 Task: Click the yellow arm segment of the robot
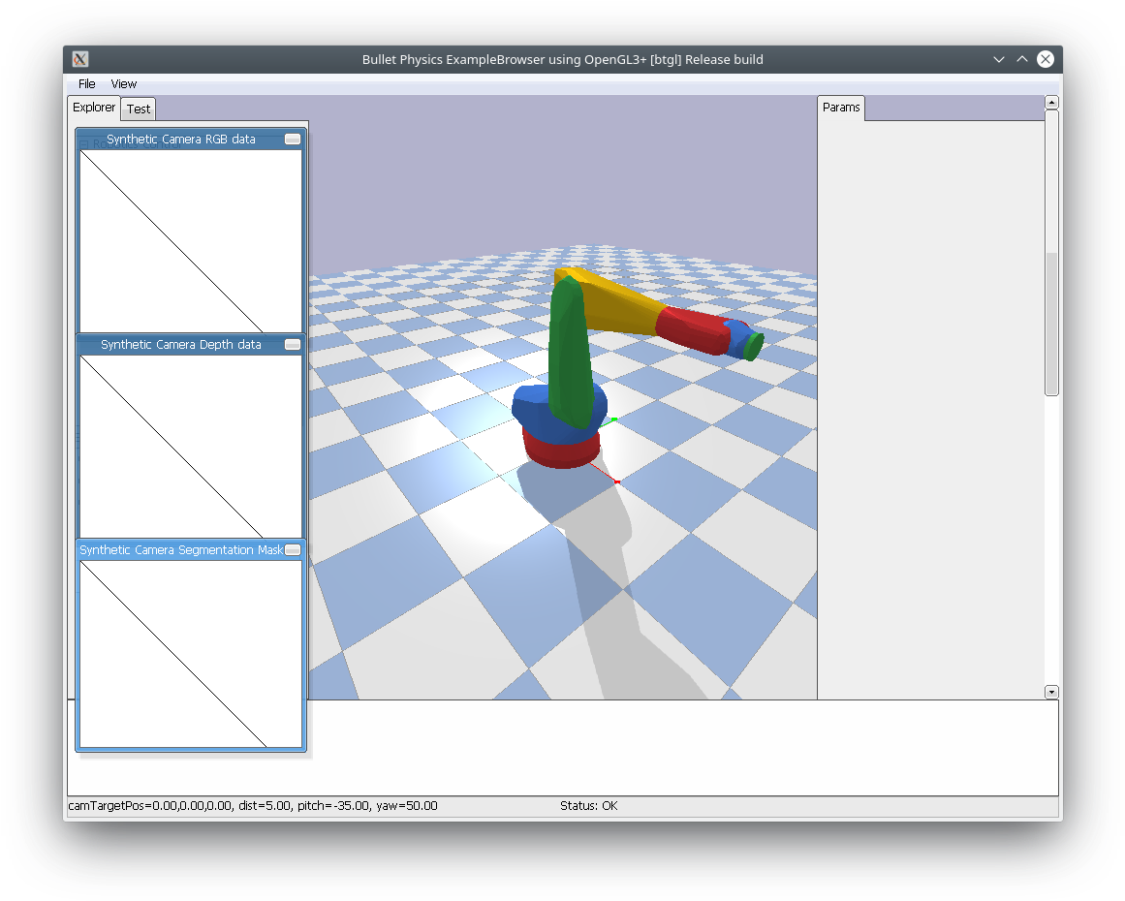tap(620, 308)
